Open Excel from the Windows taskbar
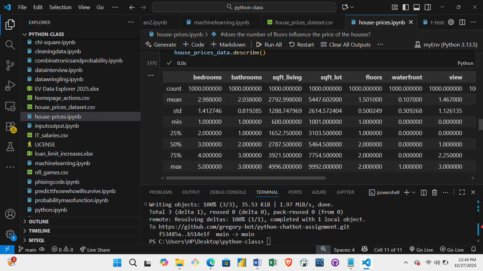This screenshot has width=483, height=271. [272, 262]
